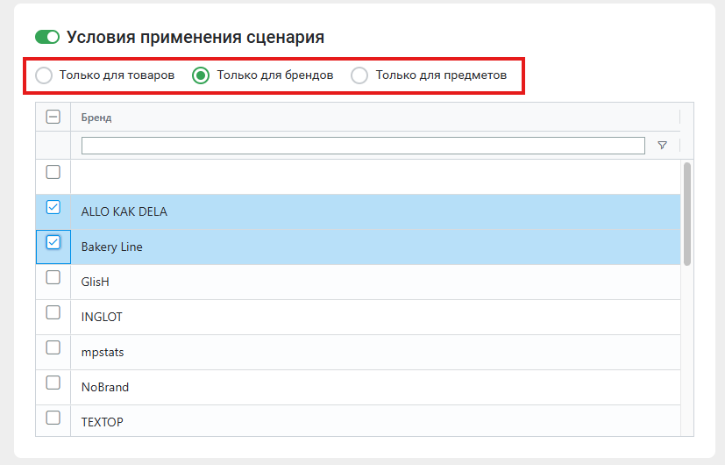The image size is (725, 465).
Task: Click the filter funnel icon in Бренд column
Action: click(662, 146)
